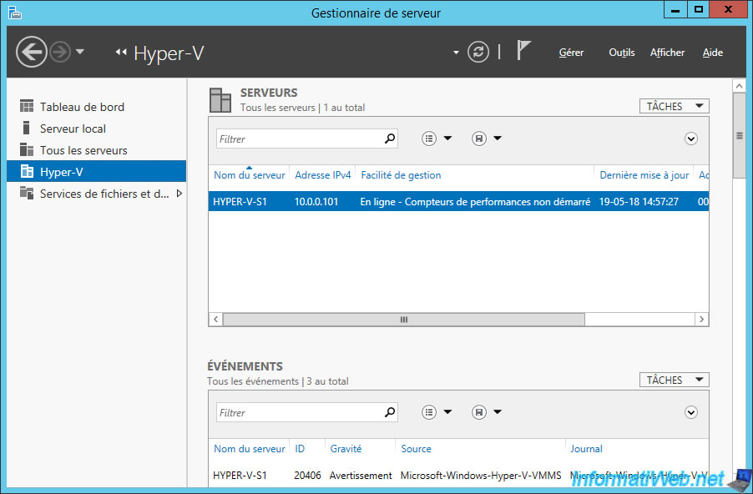Open TÂCHES dropdown in Événements section

pos(674,380)
